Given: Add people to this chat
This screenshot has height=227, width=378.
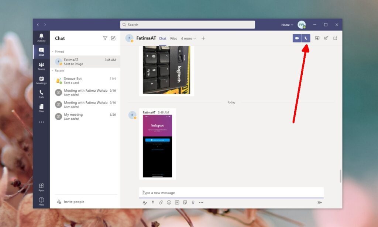Looking at the screenshot, I should click(x=326, y=38).
